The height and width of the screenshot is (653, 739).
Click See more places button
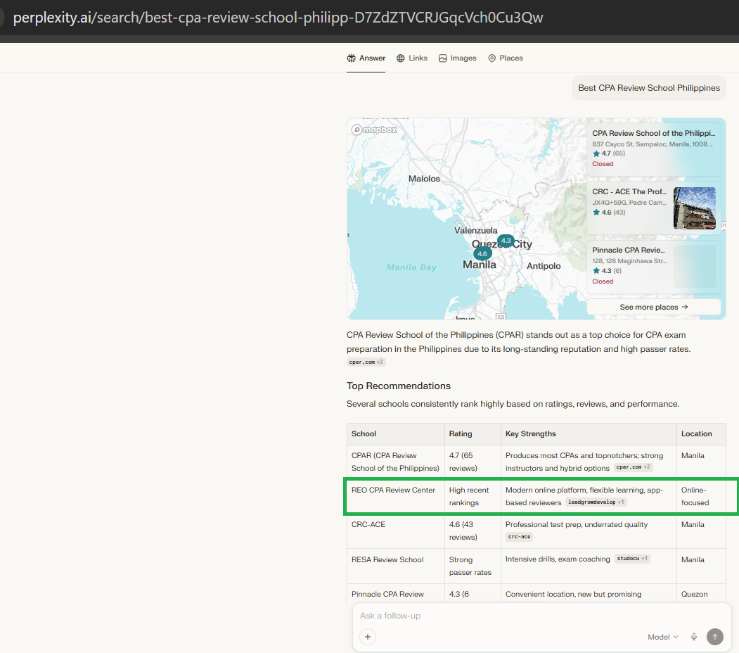[653, 307]
